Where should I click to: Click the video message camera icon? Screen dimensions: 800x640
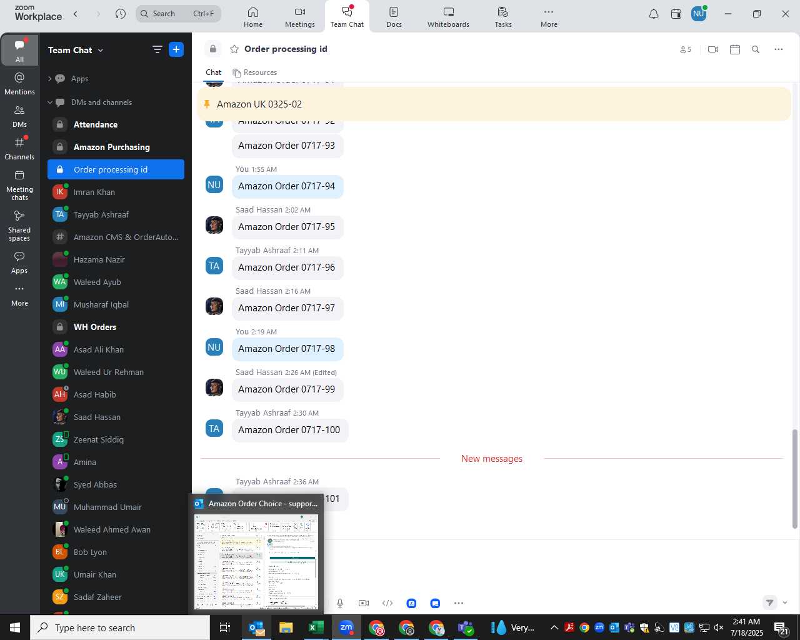[x=364, y=603]
